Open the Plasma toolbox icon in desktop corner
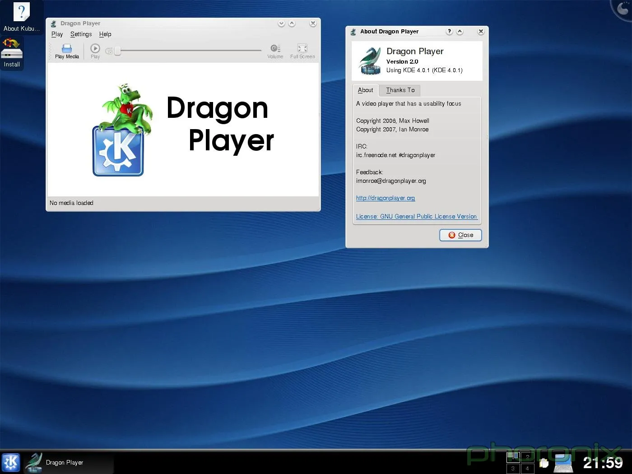632x474 pixels. point(623,9)
